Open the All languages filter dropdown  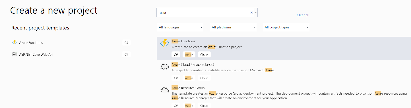[x=180, y=27]
